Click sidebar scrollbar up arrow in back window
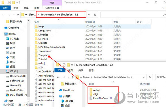Screen dimensions: 166x110 click(x=29, y=21)
